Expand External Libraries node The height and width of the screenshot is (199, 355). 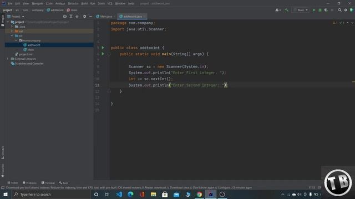tap(7, 59)
